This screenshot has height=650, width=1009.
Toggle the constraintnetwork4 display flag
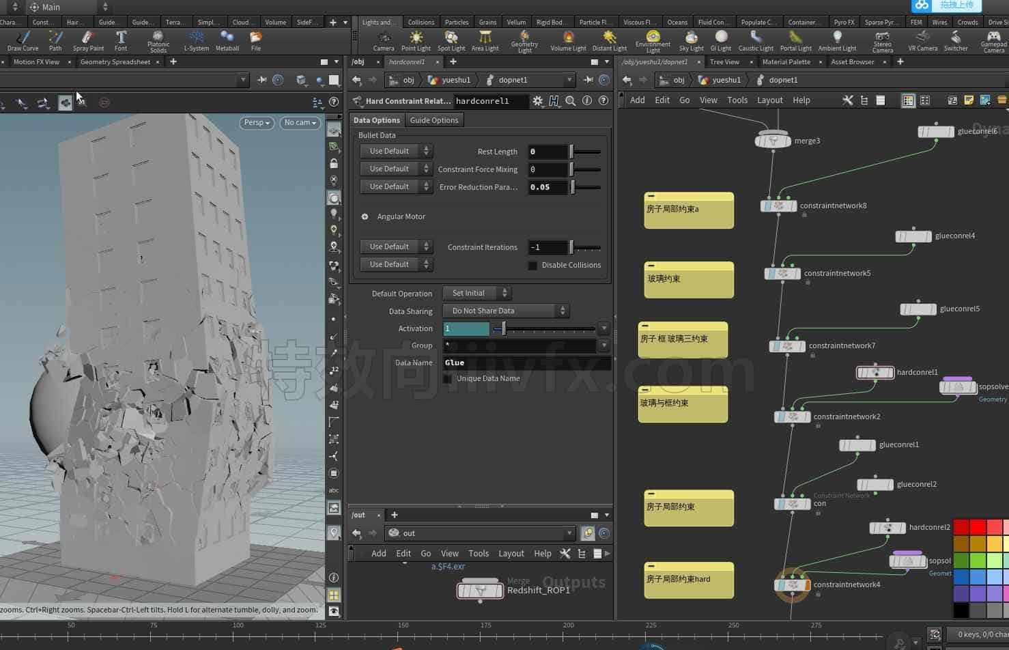pos(808,585)
